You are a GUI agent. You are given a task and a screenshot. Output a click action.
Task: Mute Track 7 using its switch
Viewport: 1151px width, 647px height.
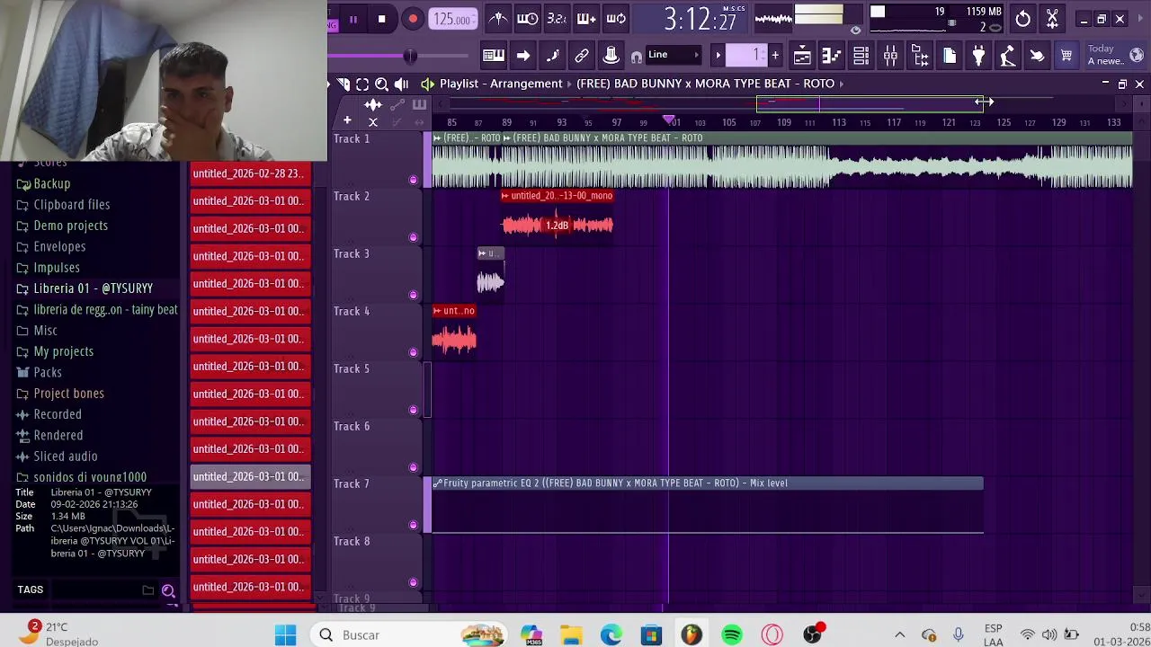(413, 525)
